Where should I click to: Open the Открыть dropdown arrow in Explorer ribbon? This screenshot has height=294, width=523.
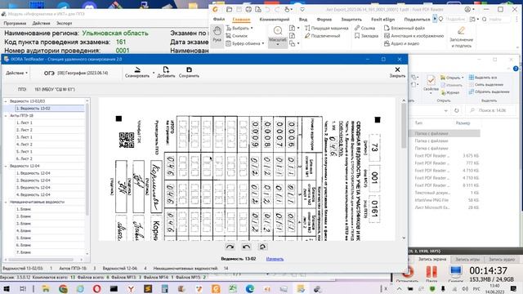pyautogui.click(x=463, y=78)
